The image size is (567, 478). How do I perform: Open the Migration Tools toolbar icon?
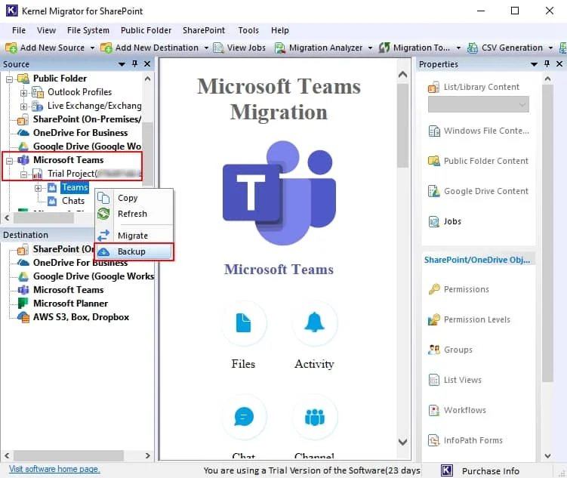click(384, 48)
